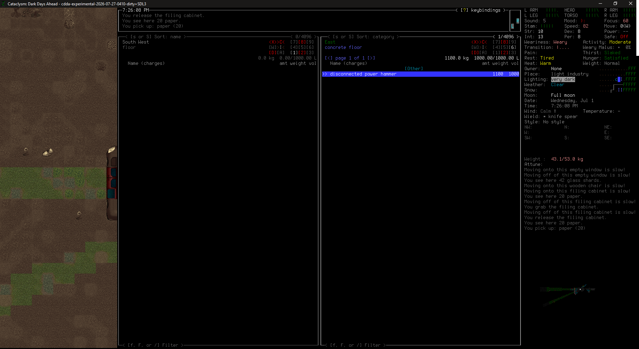
Task: Restore down the game window
Action: tap(615, 4)
